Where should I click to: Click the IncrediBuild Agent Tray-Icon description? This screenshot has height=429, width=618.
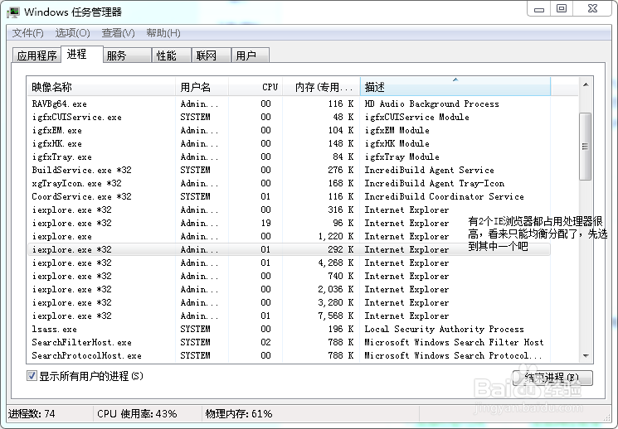(435, 183)
